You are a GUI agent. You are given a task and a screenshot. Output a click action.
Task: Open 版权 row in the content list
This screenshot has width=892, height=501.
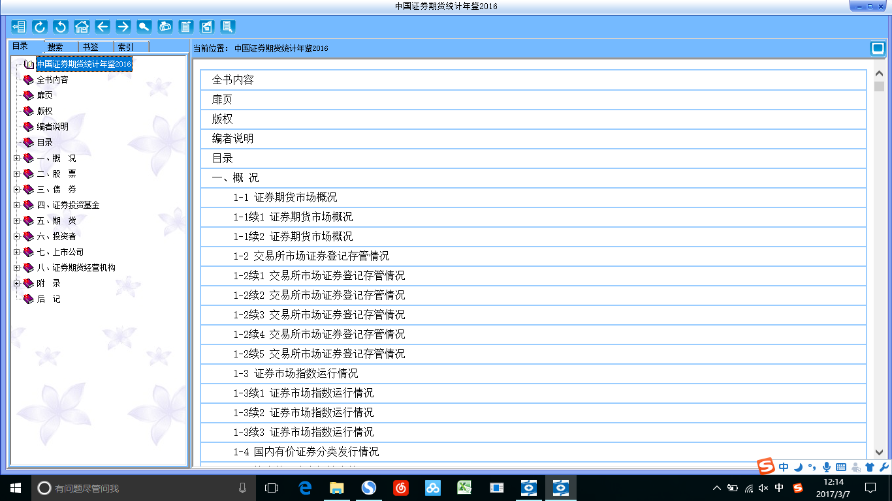[x=534, y=119]
